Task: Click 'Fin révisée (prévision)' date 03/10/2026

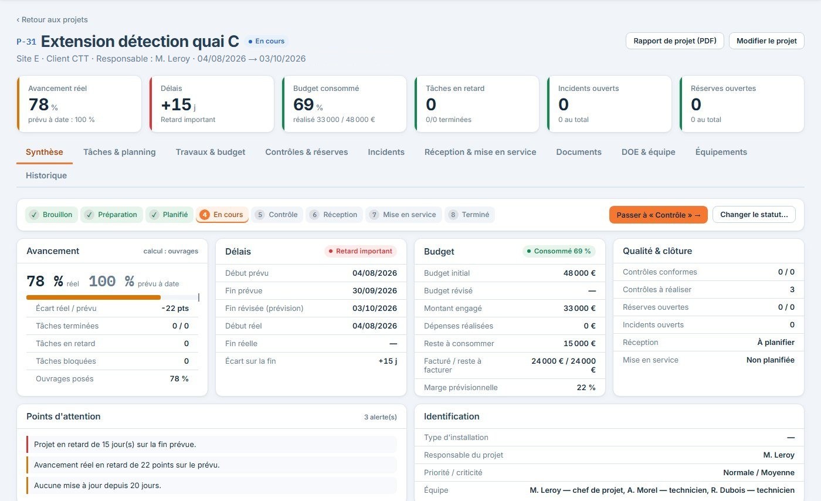Action: [x=375, y=308]
